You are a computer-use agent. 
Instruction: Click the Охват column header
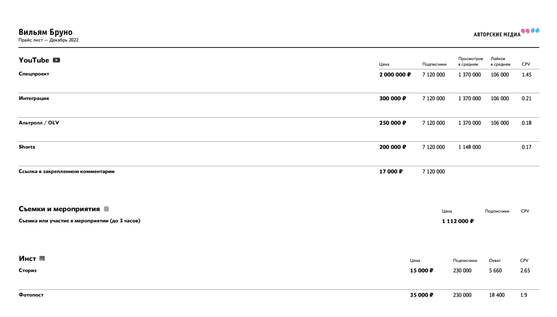(495, 260)
